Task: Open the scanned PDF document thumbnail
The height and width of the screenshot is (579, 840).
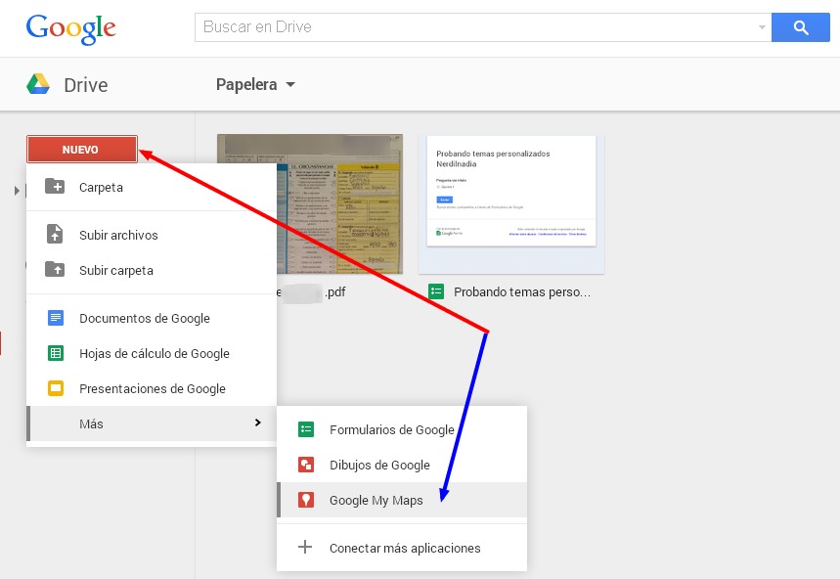Action: pyautogui.click(x=339, y=204)
